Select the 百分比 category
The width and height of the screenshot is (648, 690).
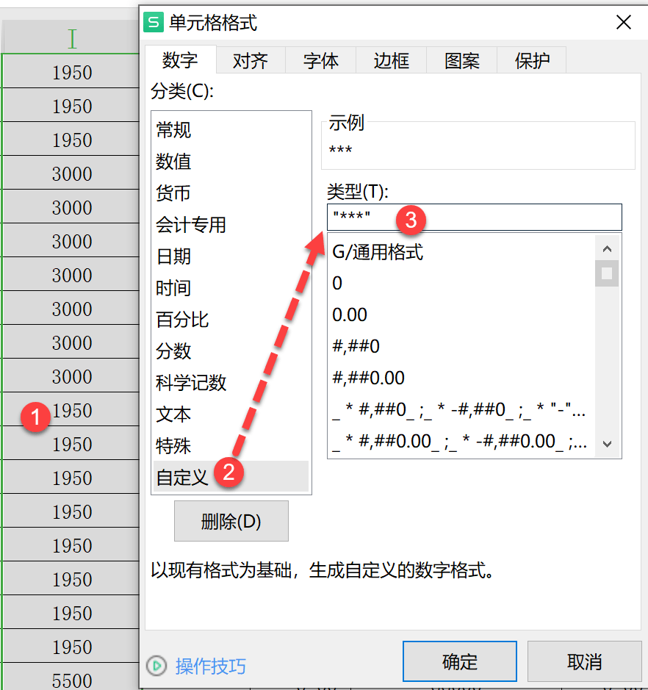(x=231, y=320)
